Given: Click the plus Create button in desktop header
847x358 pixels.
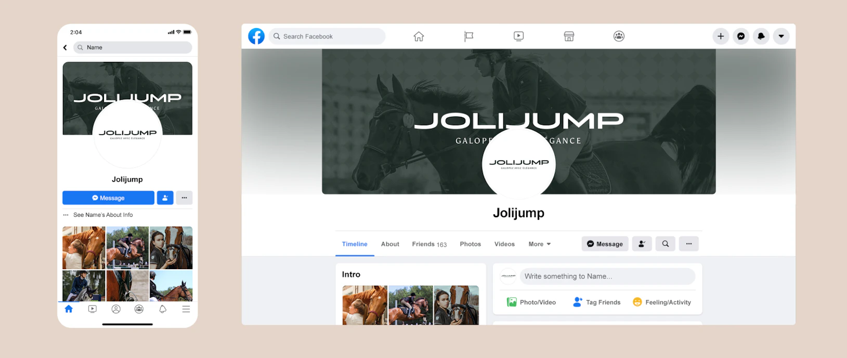Looking at the screenshot, I should 721,36.
